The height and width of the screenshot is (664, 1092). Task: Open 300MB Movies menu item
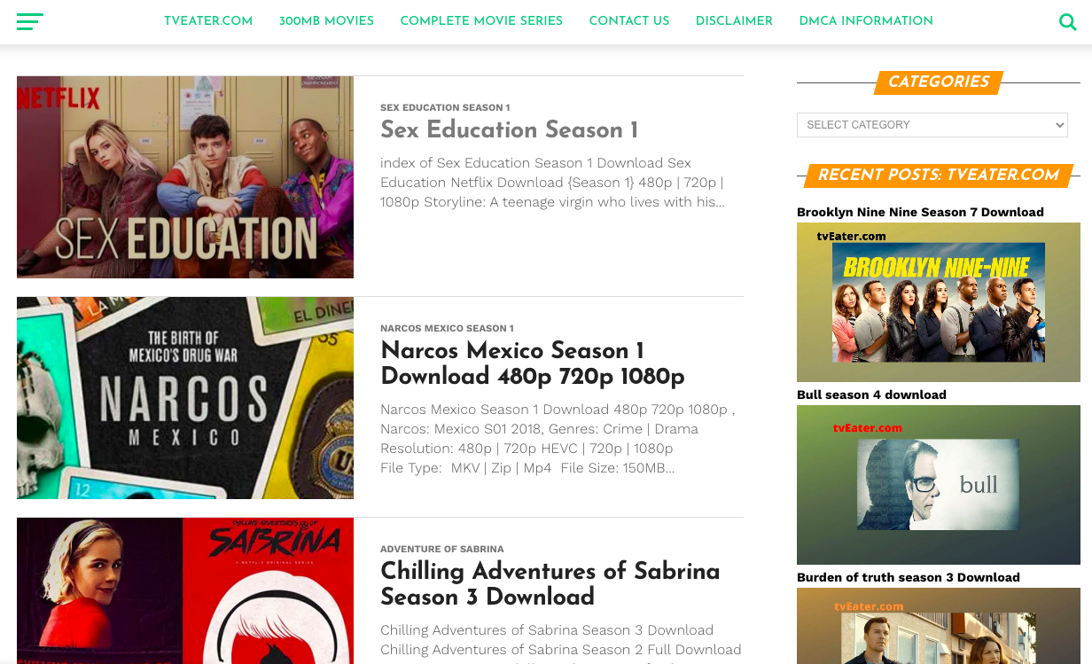pyautogui.click(x=326, y=21)
